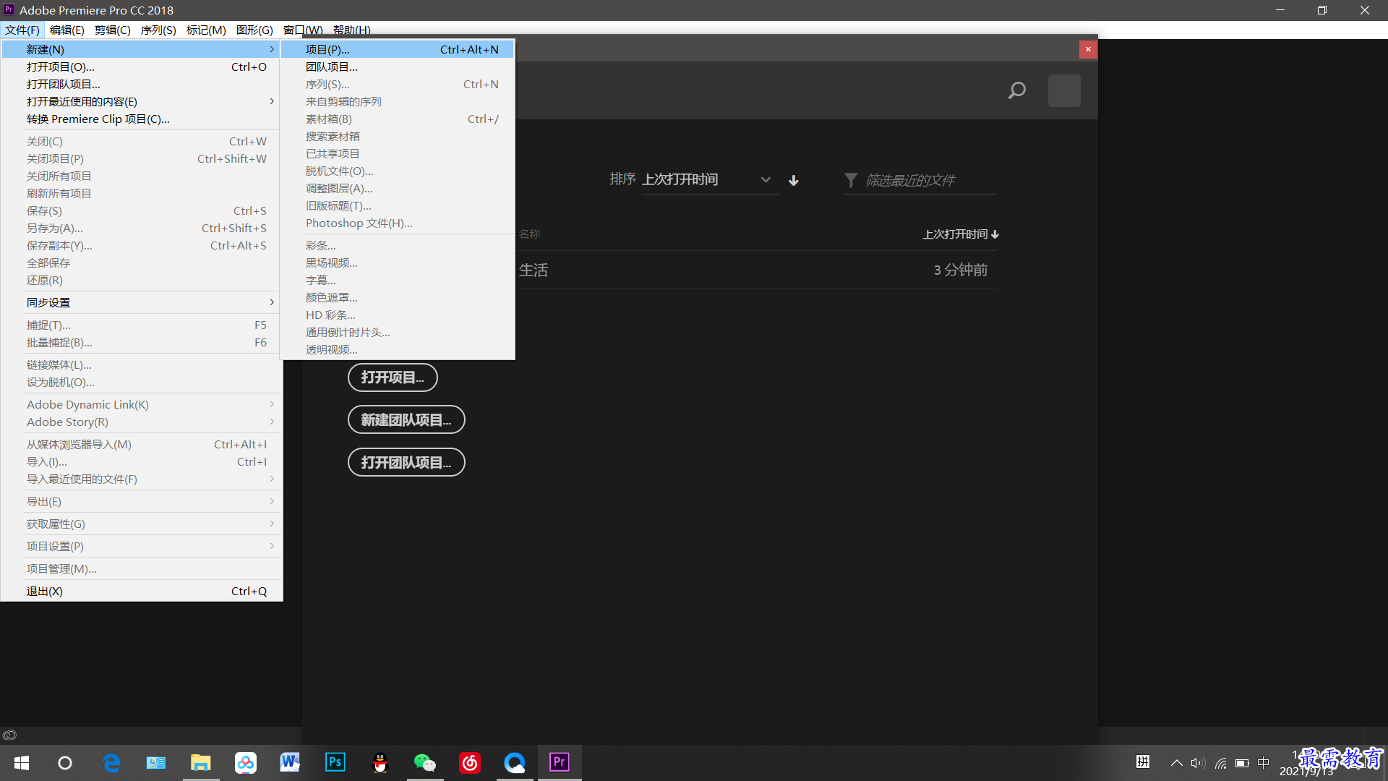
Task: Select 退出(X) to quit Premiere
Action: click(x=142, y=591)
